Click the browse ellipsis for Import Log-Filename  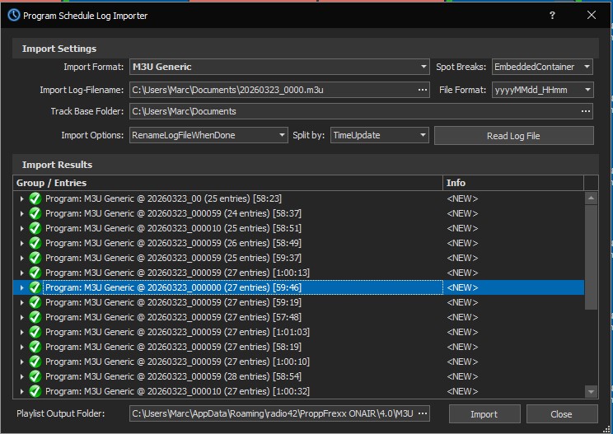[x=423, y=90]
